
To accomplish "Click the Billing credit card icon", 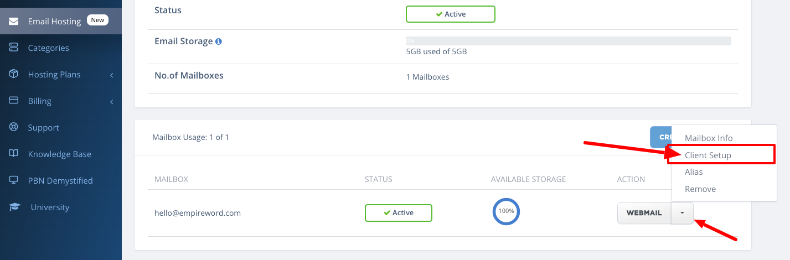I will tap(14, 101).
